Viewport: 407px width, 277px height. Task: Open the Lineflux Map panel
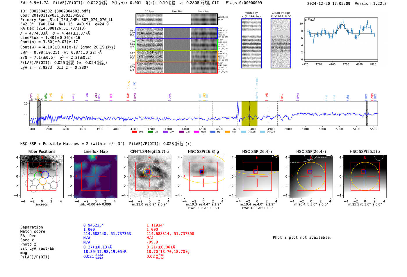click(x=96, y=176)
